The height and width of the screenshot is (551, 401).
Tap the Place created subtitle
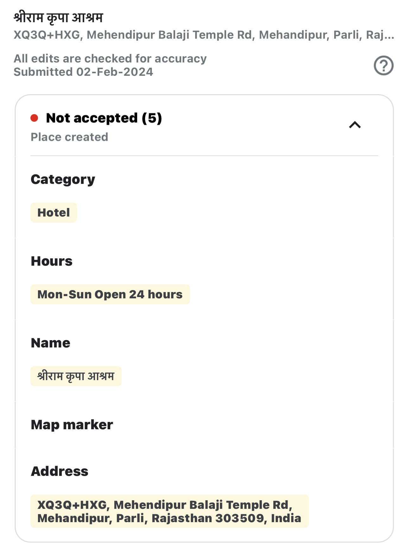coord(69,137)
